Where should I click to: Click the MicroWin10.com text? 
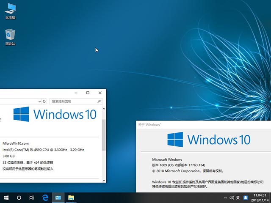(16, 143)
